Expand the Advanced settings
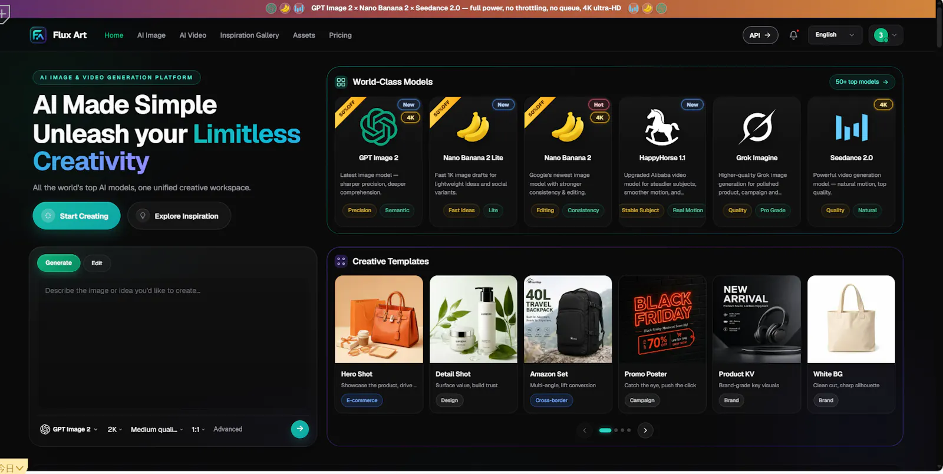Image resolution: width=943 pixels, height=474 pixels. (227, 429)
